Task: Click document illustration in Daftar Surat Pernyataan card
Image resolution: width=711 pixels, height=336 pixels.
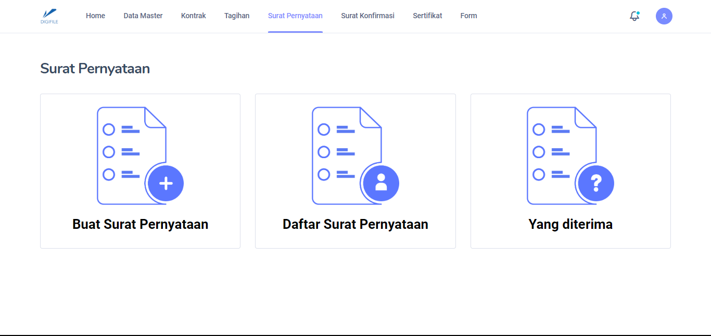Action: (342, 151)
